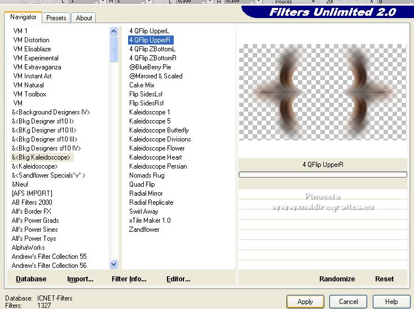Select the @BlueBerry Pie filter

pyautogui.click(x=150, y=67)
